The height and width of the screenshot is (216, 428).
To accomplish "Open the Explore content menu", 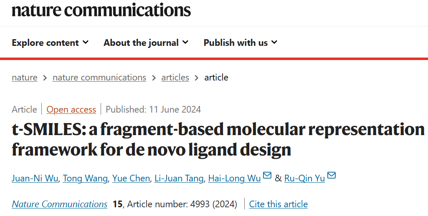I will pos(45,43).
